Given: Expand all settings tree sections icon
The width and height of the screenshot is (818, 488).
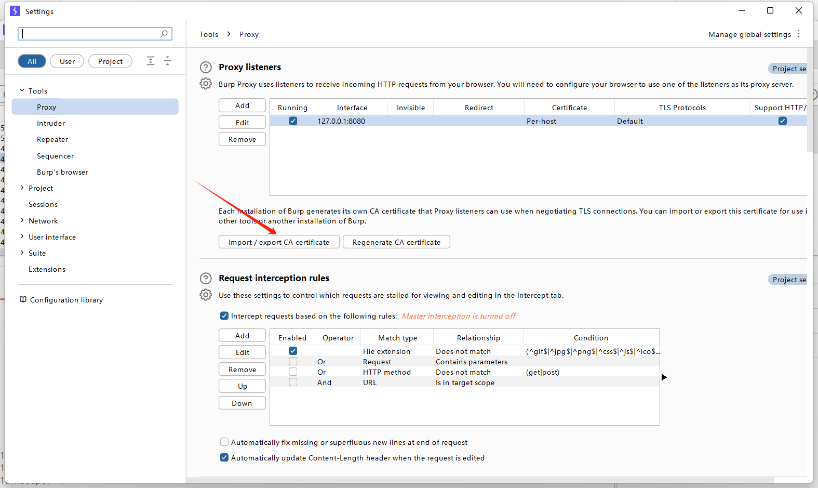Looking at the screenshot, I should click(151, 61).
